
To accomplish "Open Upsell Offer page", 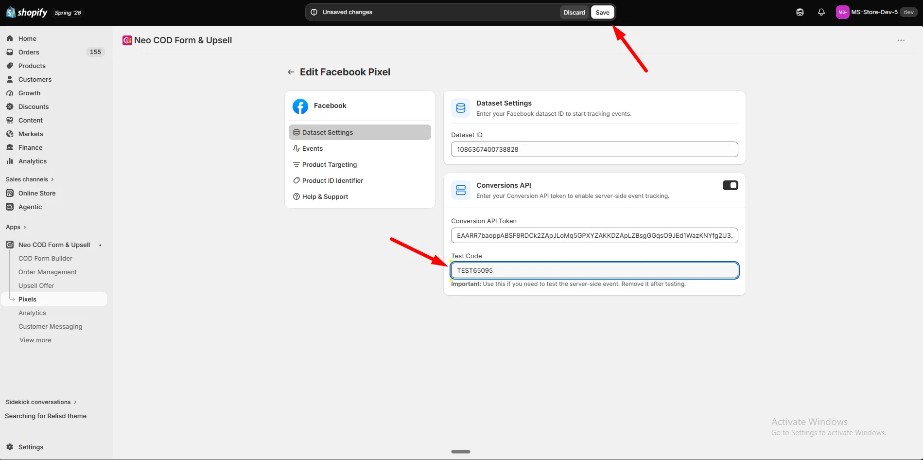I will [x=36, y=285].
